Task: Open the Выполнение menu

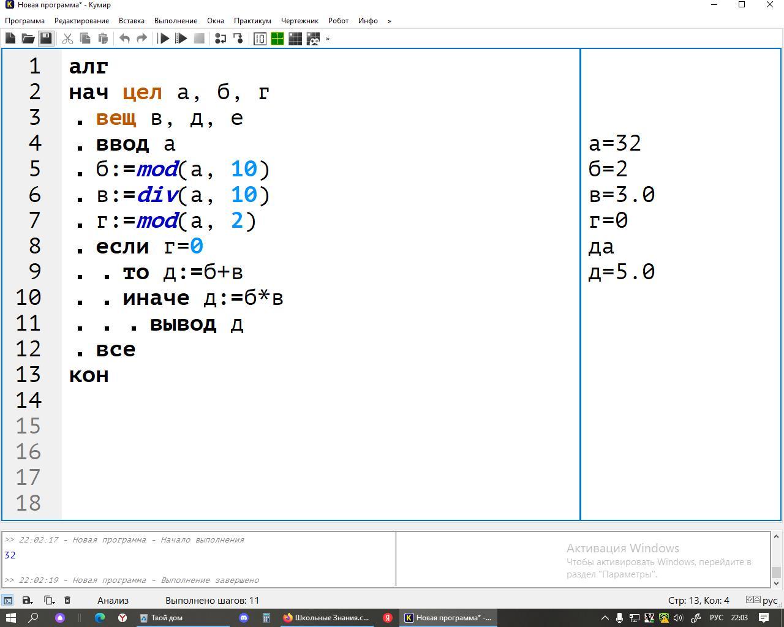Action: 176,21
